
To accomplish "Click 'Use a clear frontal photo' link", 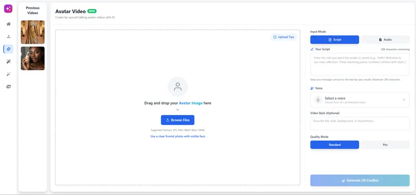I will 178,136.
